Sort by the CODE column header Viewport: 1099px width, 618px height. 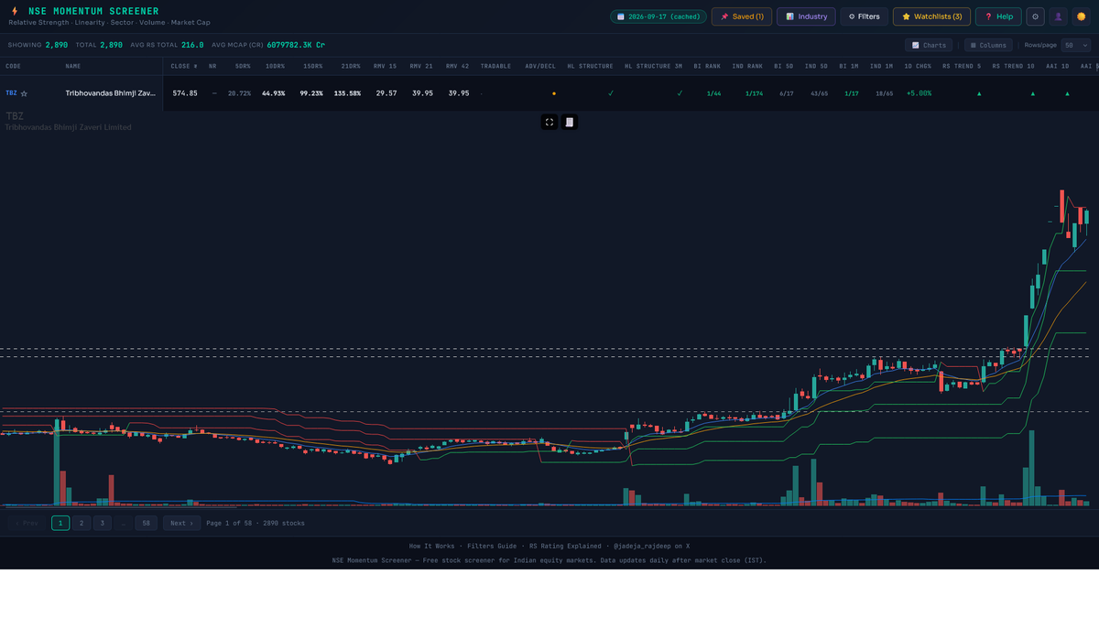(x=13, y=66)
